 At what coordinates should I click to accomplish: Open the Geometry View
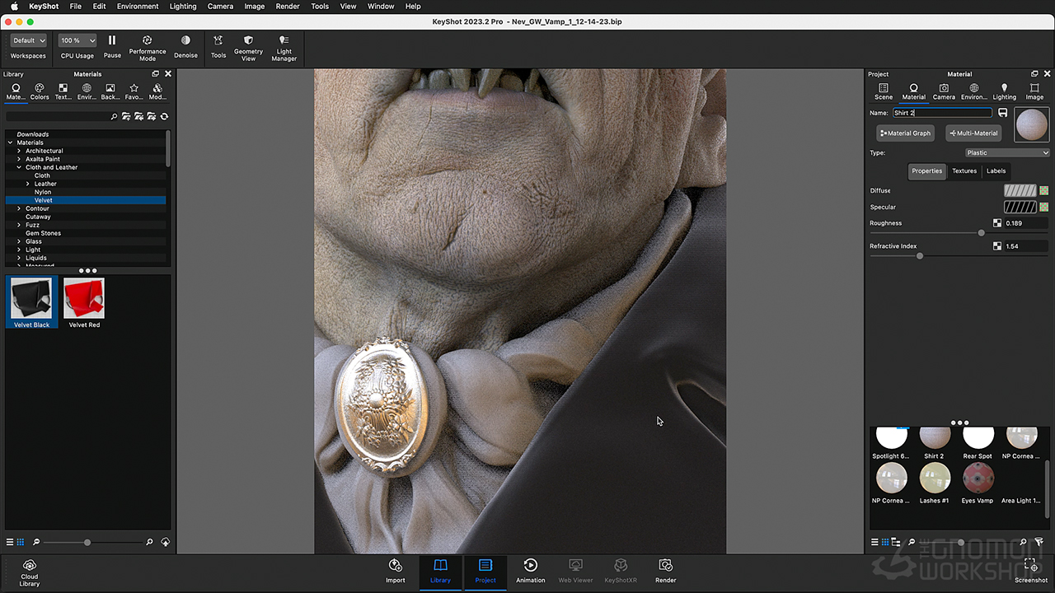pos(248,40)
